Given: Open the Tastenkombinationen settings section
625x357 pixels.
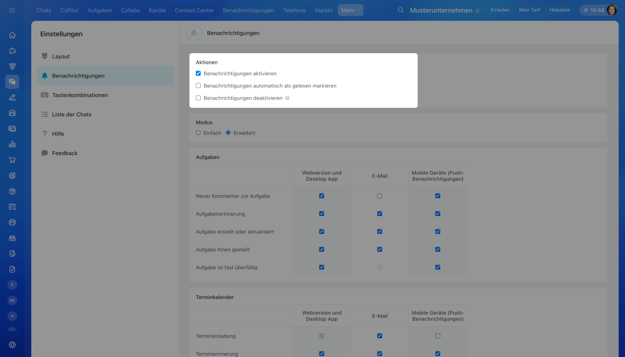Looking at the screenshot, I should (x=80, y=95).
